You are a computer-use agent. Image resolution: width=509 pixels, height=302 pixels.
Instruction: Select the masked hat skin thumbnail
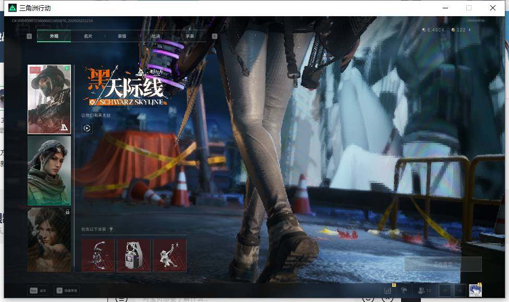point(49,100)
